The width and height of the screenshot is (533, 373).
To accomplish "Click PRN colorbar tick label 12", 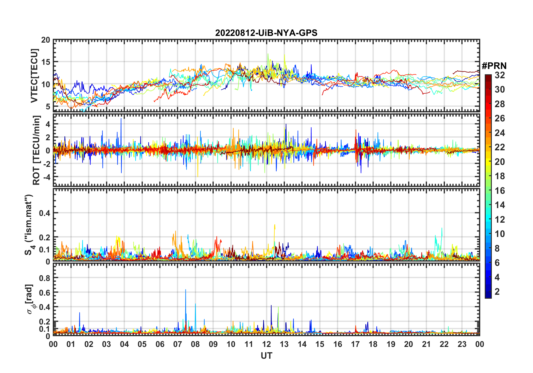I will 500,220.
